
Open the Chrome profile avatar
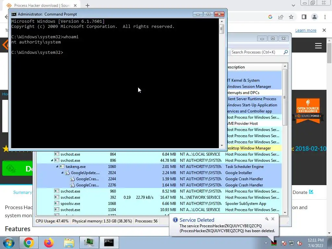(x=314, y=17)
